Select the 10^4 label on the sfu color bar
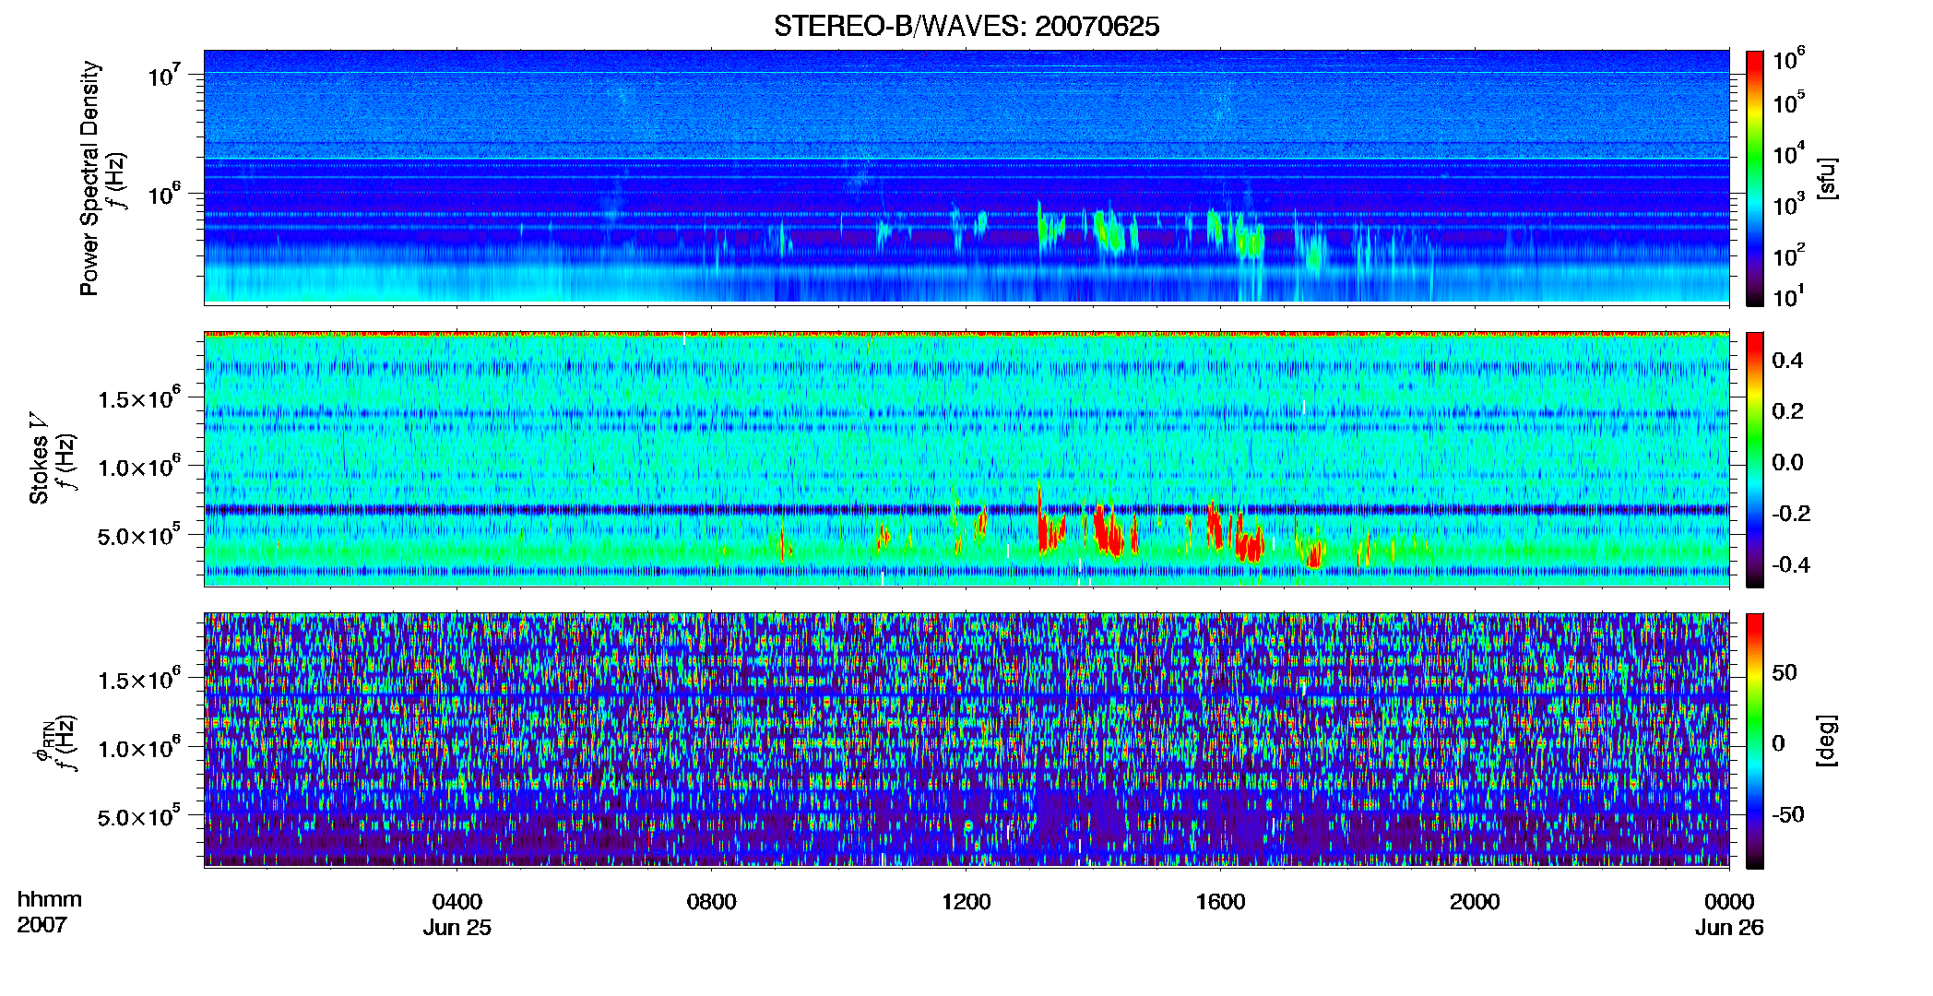The image size is (1933, 996). (1789, 154)
